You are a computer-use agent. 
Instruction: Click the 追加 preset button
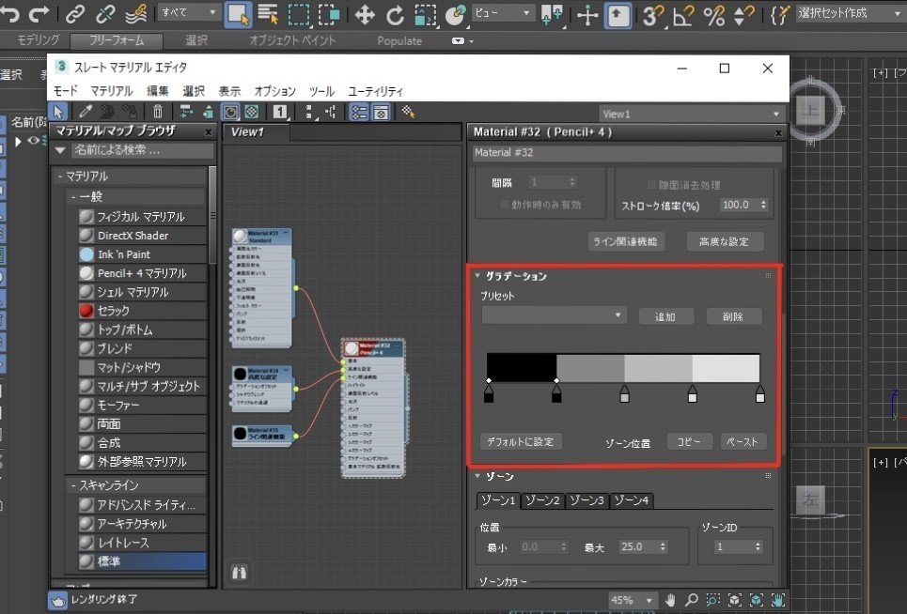[x=665, y=316]
